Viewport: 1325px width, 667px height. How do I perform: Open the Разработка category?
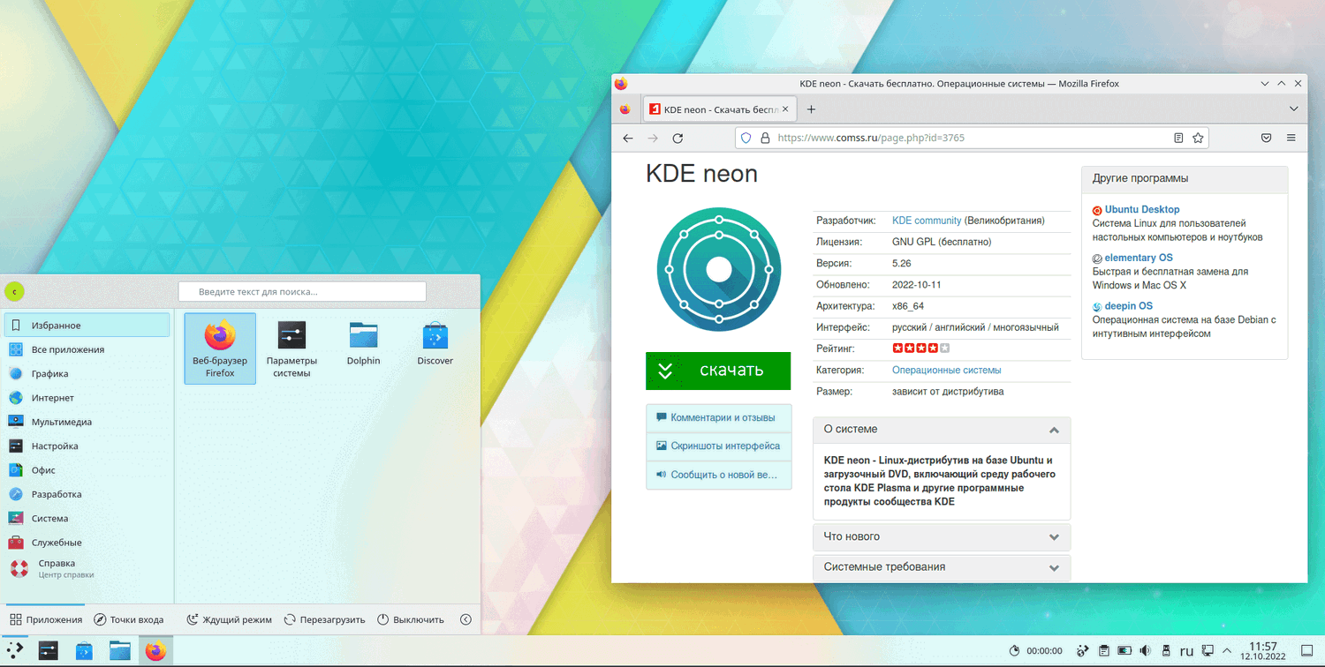[87, 494]
